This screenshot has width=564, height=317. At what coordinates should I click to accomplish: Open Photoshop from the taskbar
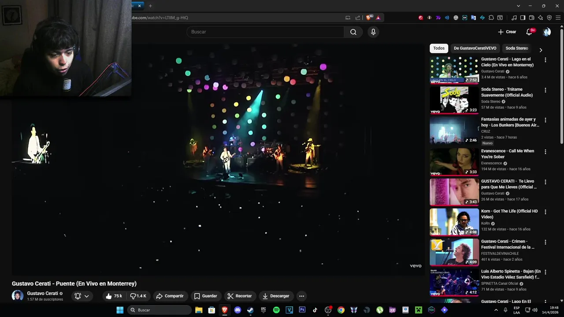[302, 310]
